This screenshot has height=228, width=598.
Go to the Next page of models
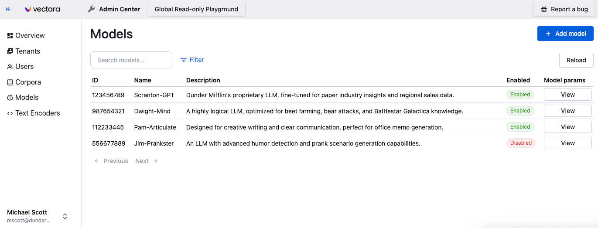click(146, 161)
